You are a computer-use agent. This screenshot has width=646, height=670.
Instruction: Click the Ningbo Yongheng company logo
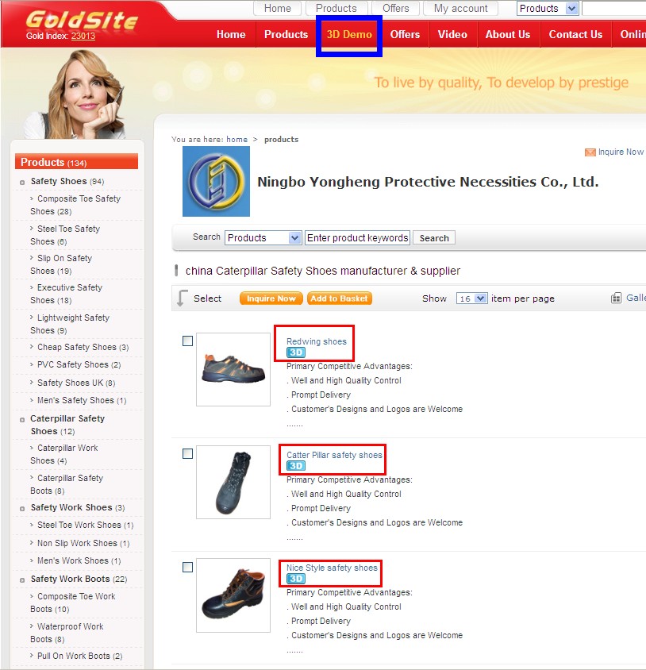click(216, 181)
